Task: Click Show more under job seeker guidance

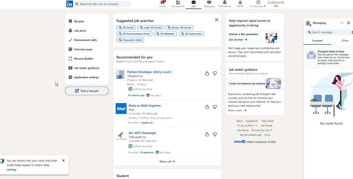Action: (237, 110)
